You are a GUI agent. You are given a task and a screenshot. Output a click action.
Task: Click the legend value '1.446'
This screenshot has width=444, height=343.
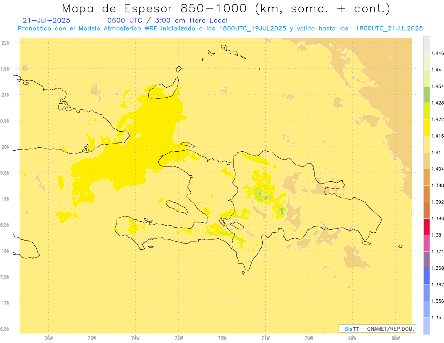click(437, 53)
